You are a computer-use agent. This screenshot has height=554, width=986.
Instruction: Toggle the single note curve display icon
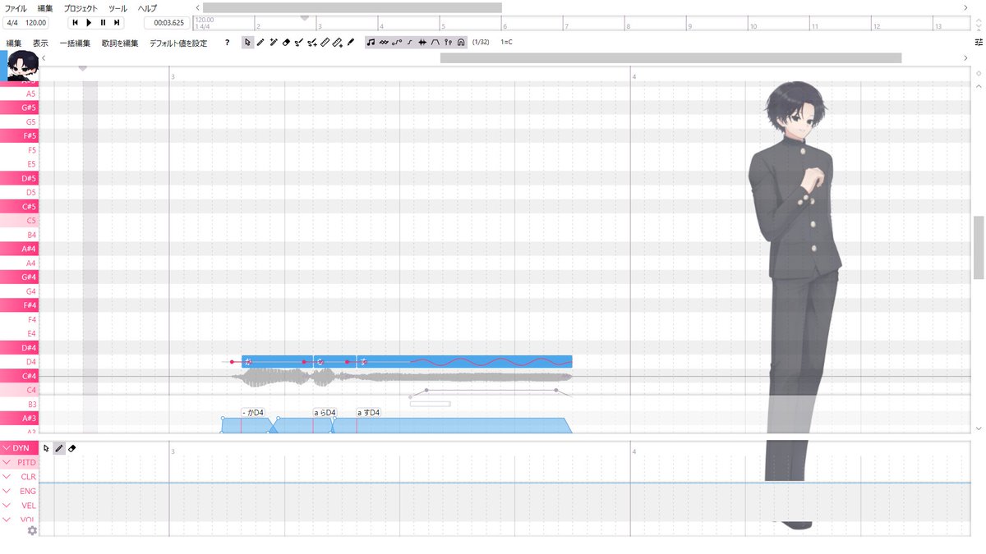click(x=409, y=42)
